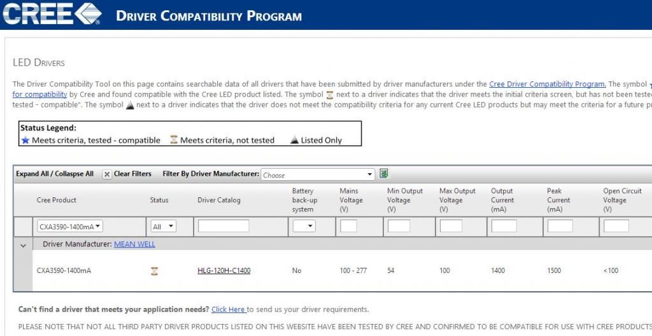Sort by Cree Product column header

point(57,200)
